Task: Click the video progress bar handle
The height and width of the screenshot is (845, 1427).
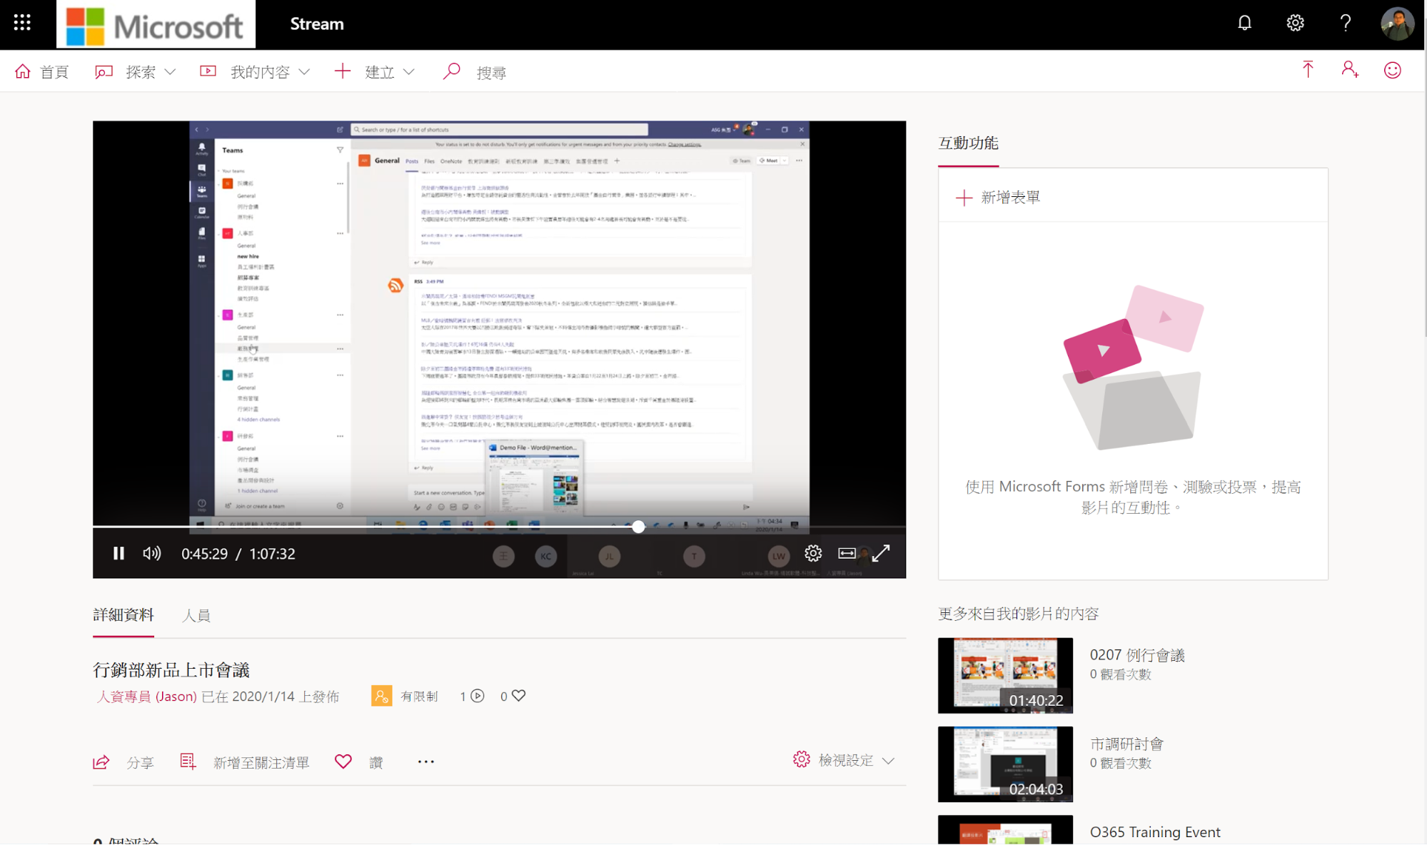Action: click(638, 527)
